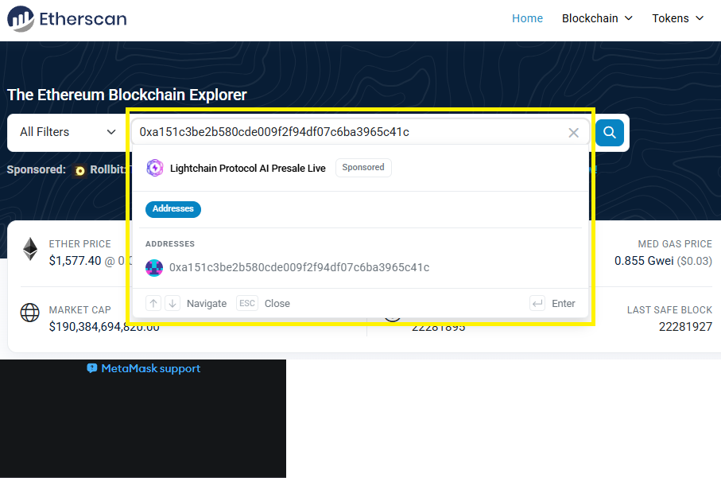This screenshot has width=721, height=478.
Task: Click the market cap dollar value
Action: tap(104, 327)
